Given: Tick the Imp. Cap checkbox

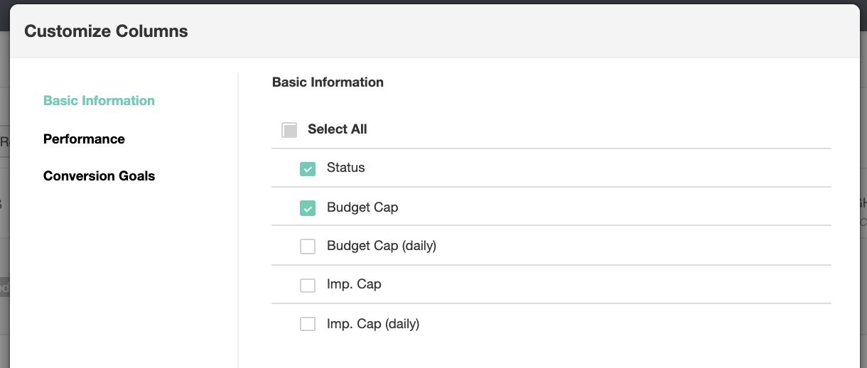Looking at the screenshot, I should tap(308, 285).
